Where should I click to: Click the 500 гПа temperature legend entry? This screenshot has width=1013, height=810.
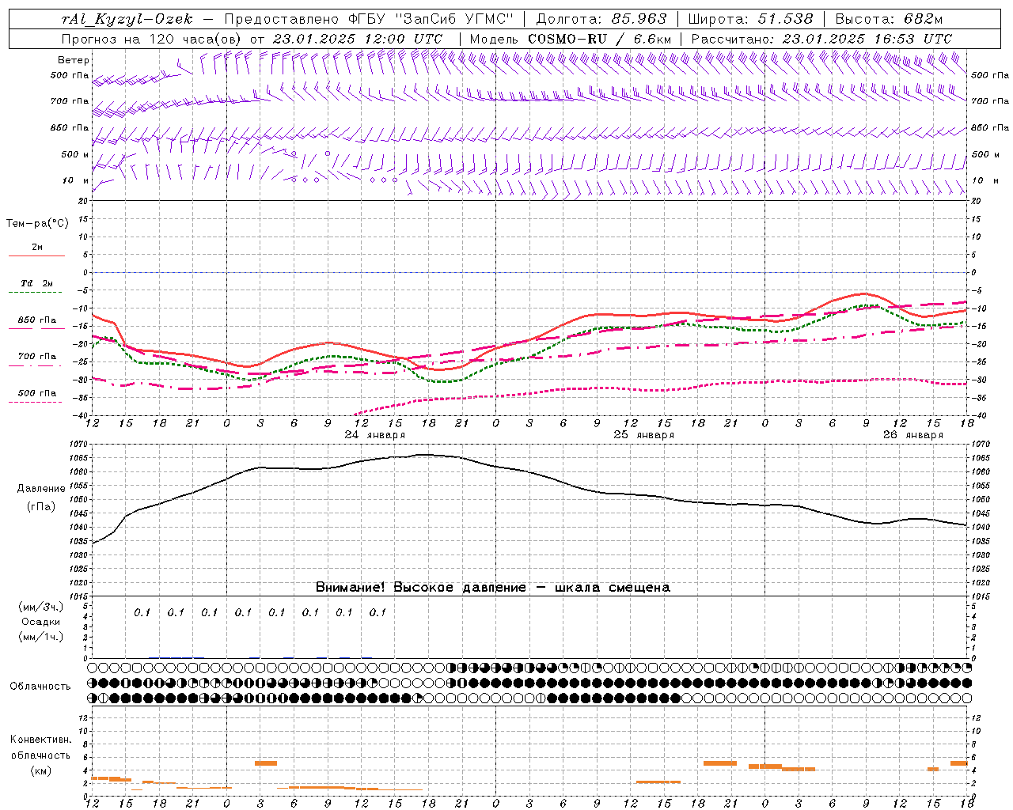(36, 393)
